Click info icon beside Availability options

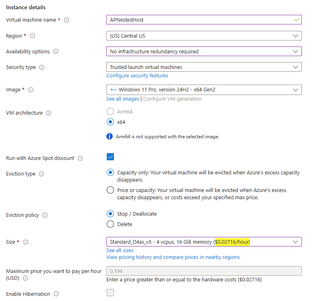(x=56, y=52)
